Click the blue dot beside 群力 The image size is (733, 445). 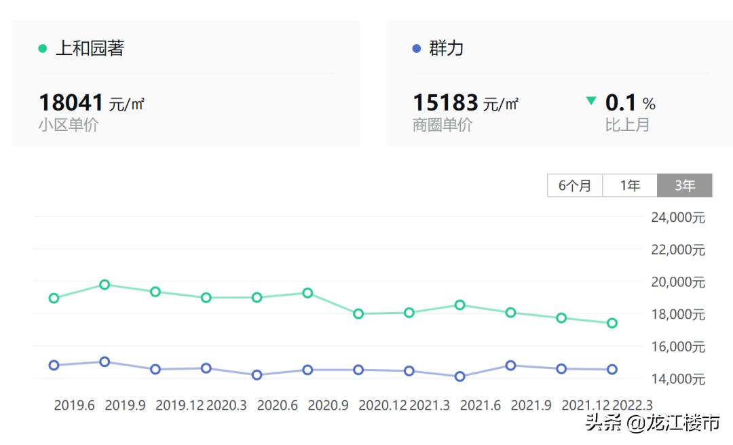417,49
